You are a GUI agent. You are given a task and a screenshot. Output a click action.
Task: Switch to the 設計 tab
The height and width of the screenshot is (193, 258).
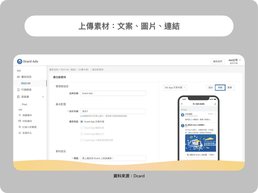pos(211,88)
